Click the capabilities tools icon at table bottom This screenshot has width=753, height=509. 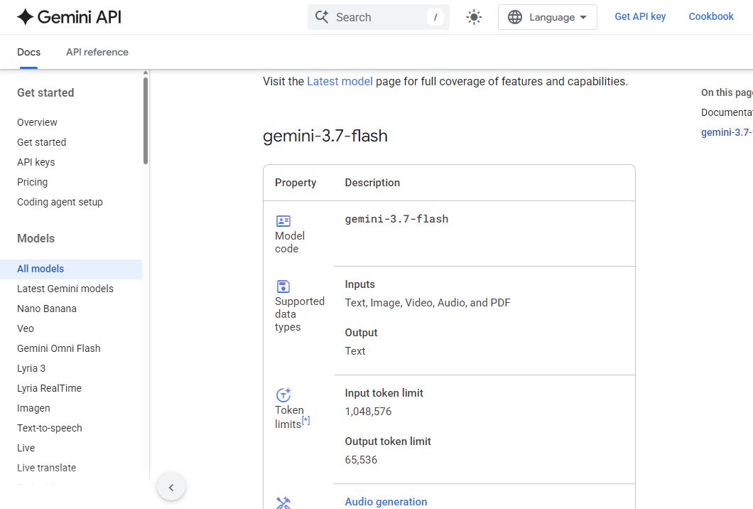pos(283,503)
